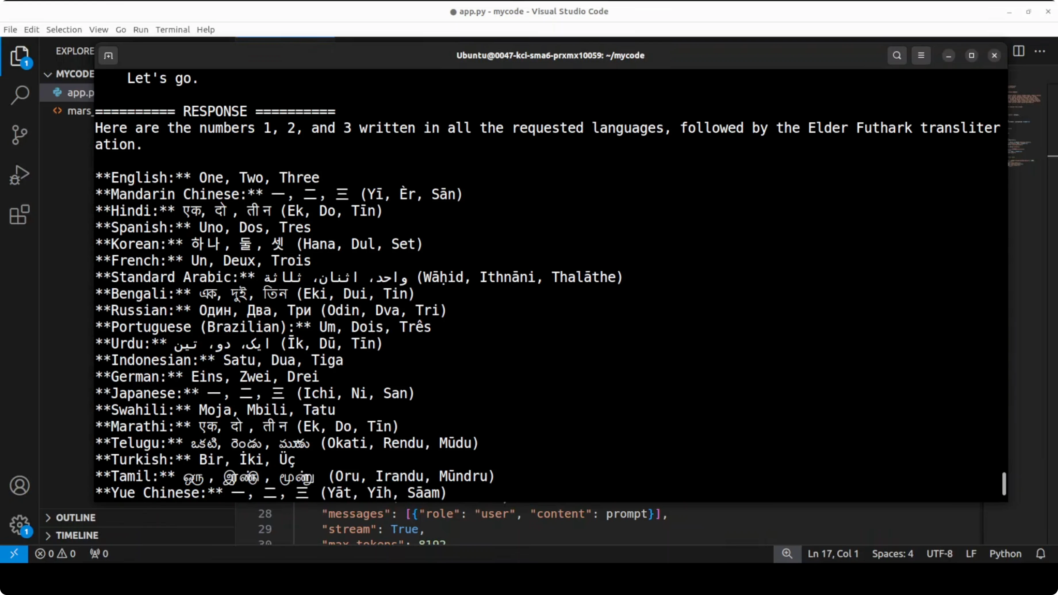Click the terminal search magnifier icon

pos(897,55)
